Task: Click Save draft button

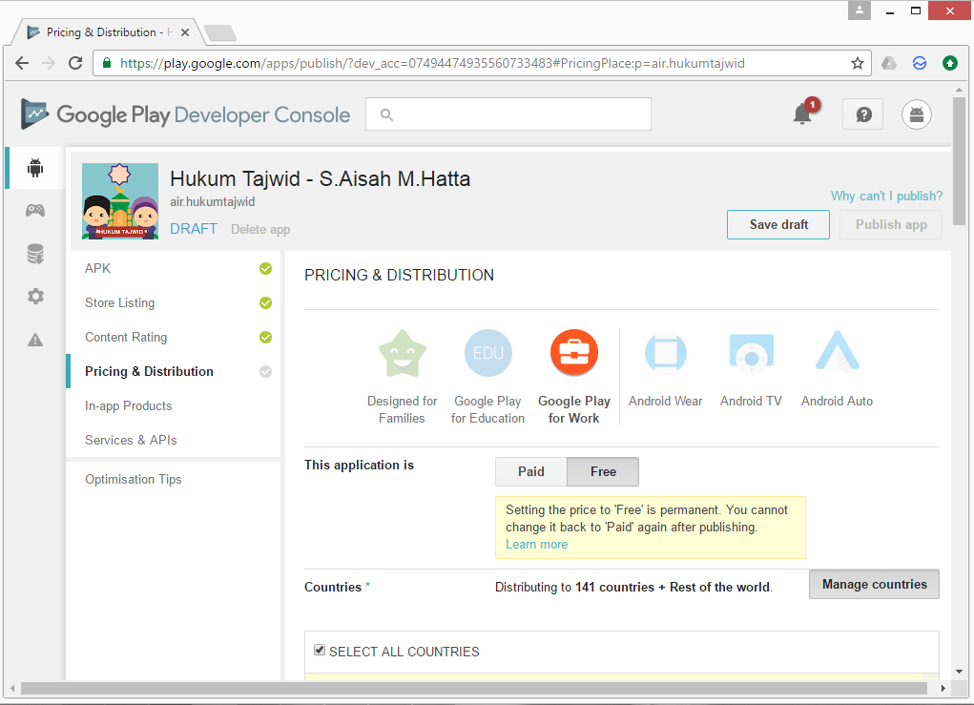Action: pyautogui.click(x=778, y=224)
